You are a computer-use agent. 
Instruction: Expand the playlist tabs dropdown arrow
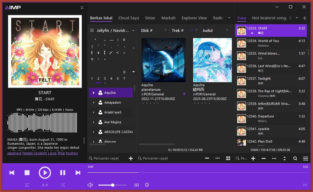[x=297, y=18]
